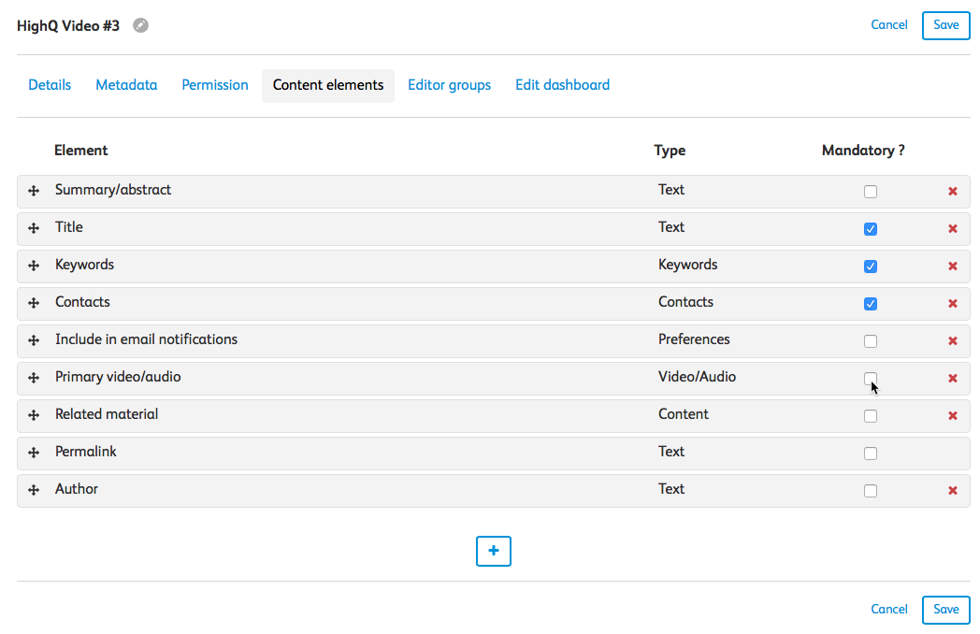Enable Mandatory for Summary/abstract

[x=871, y=192]
